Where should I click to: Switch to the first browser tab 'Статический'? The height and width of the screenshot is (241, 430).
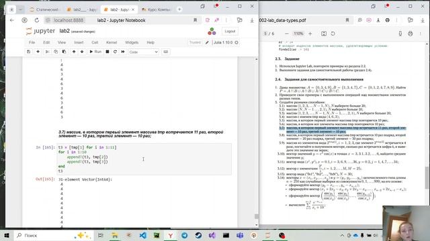45,9
